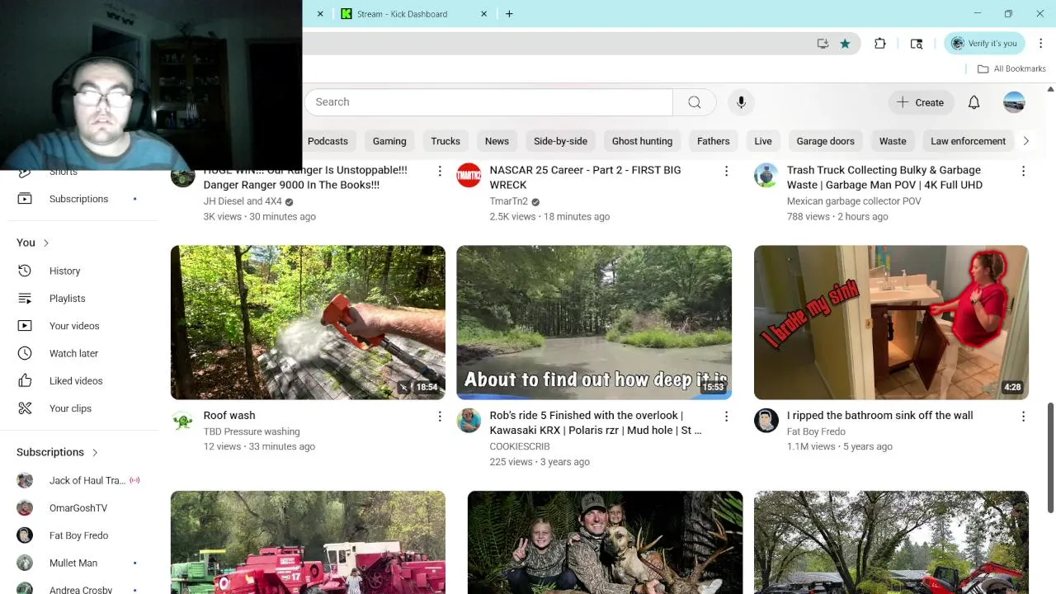
Task: Open the notifications bell
Action: [973, 102]
